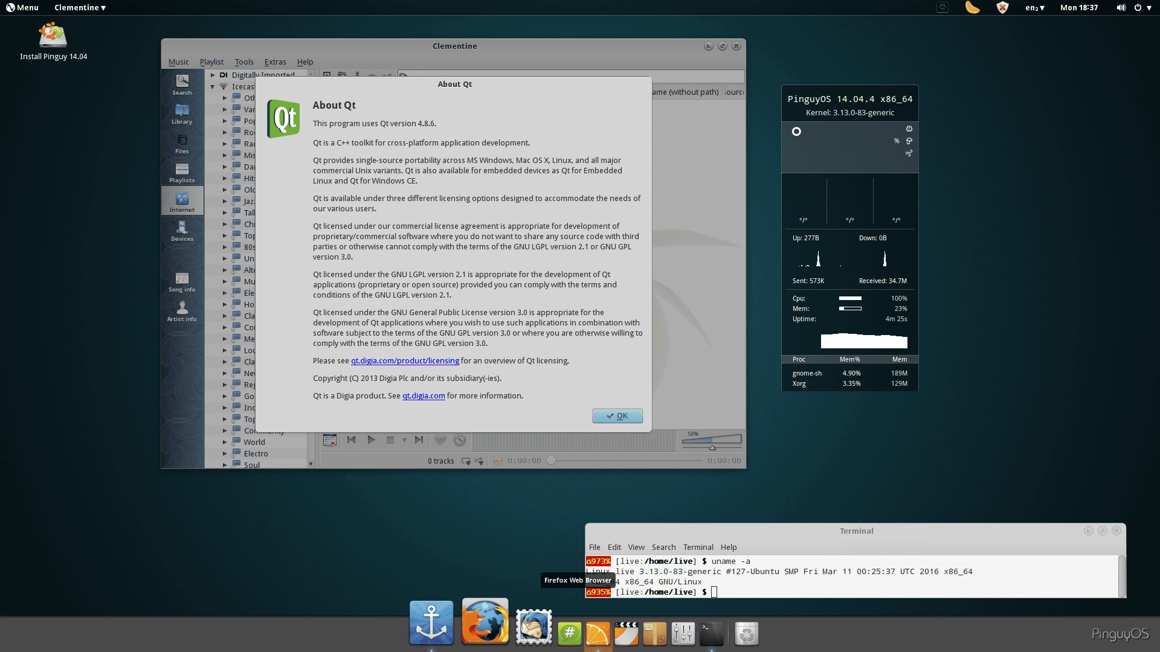
Task: Click the volume speaker icon in top panel
Action: point(1121,7)
